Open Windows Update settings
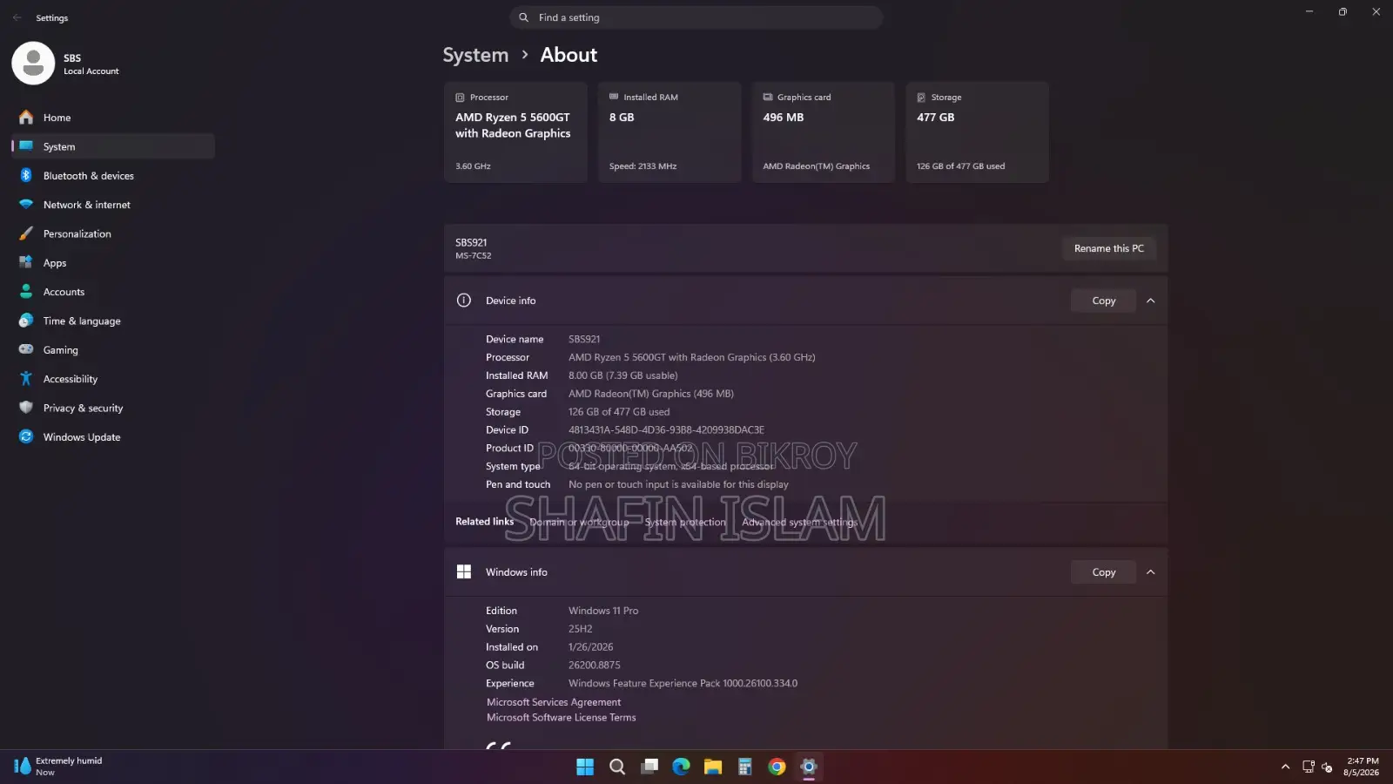This screenshot has width=1393, height=784. pyautogui.click(x=113, y=437)
